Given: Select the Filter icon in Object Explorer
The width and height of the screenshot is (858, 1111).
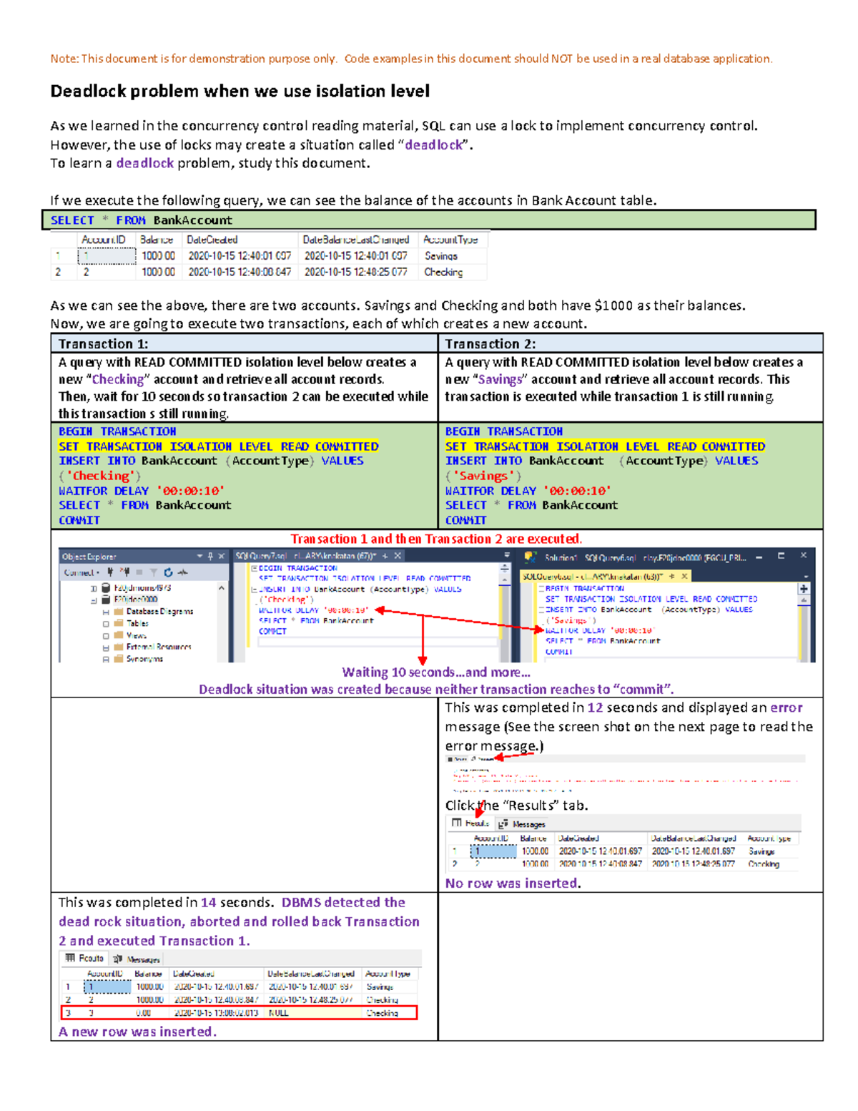Looking at the screenshot, I should coord(154,572).
